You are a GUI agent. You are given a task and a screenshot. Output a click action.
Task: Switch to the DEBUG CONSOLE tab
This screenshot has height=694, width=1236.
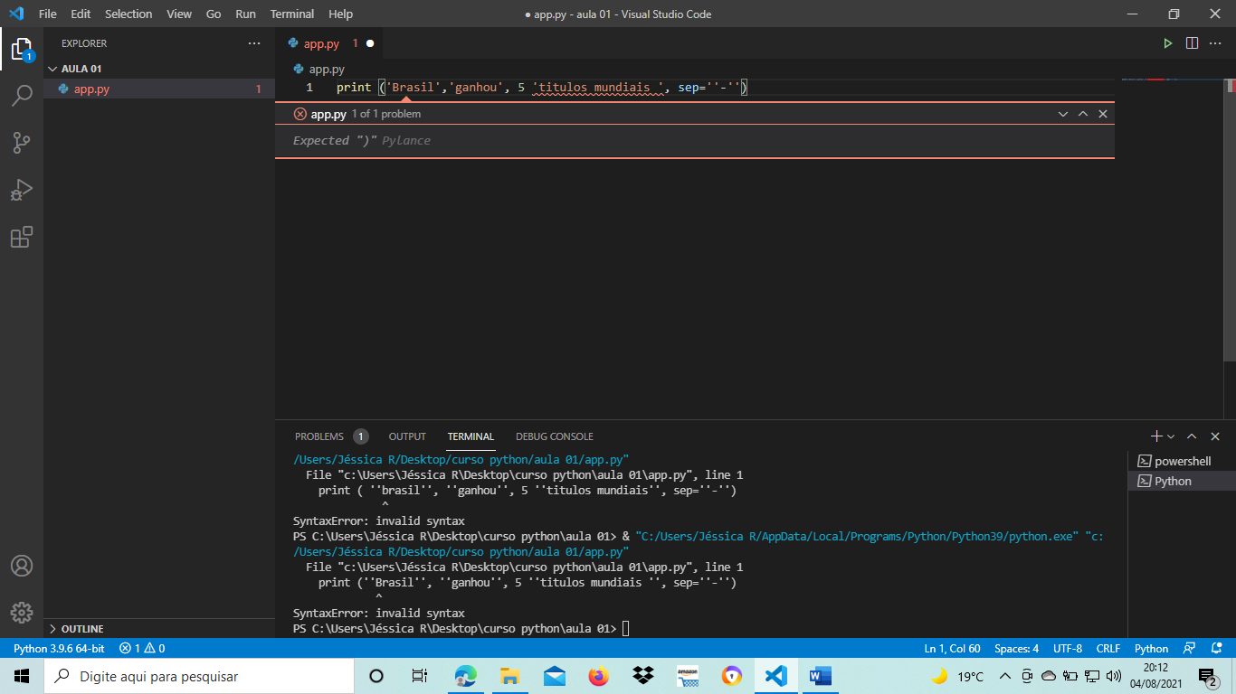pyautogui.click(x=555, y=436)
